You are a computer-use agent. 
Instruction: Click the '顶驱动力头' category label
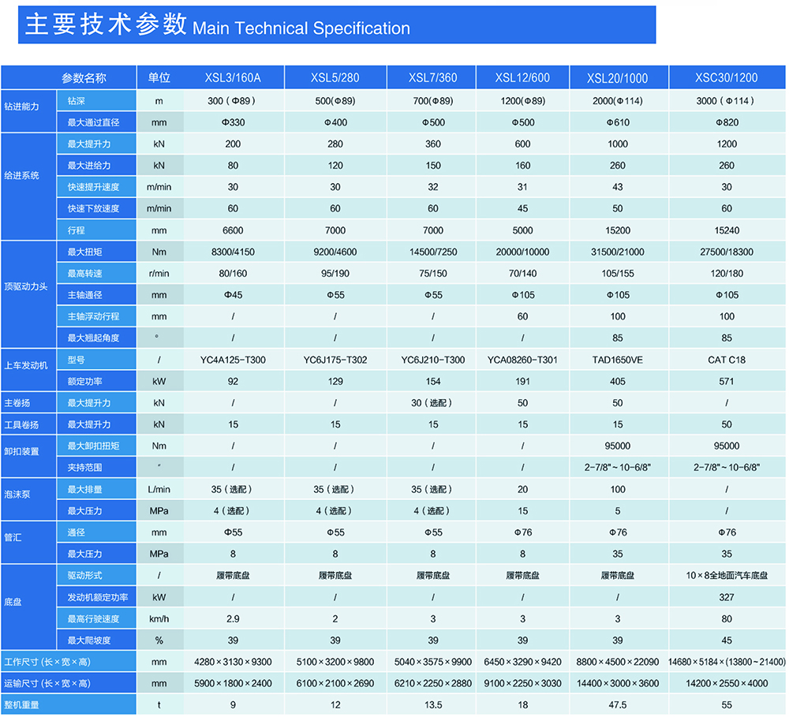[x=26, y=287]
